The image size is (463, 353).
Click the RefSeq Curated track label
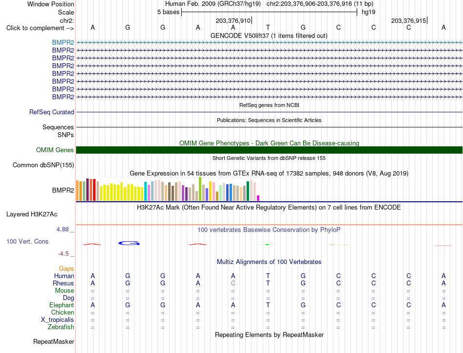point(52,112)
